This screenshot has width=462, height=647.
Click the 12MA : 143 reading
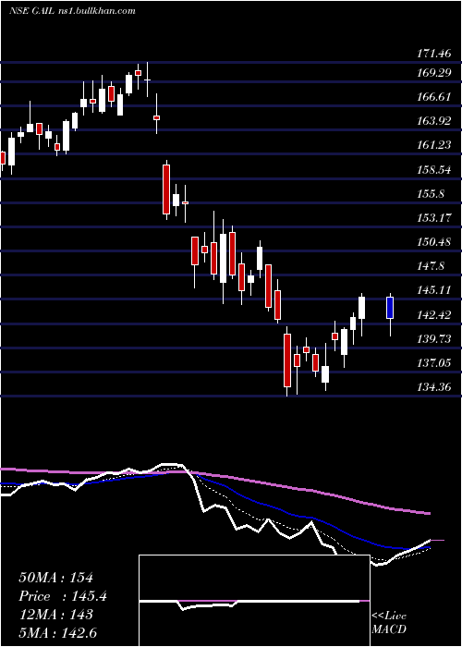point(56,615)
